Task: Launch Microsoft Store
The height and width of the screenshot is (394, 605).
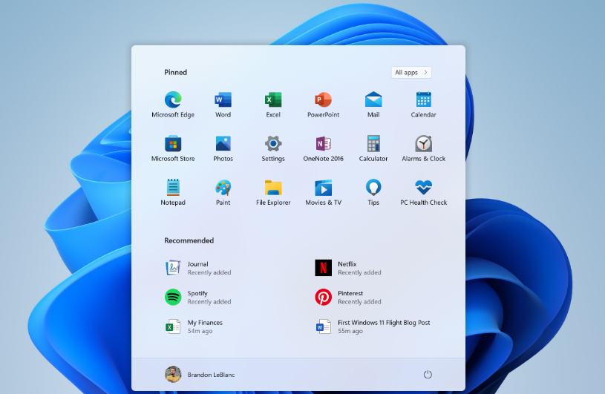Action: [173, 148]
